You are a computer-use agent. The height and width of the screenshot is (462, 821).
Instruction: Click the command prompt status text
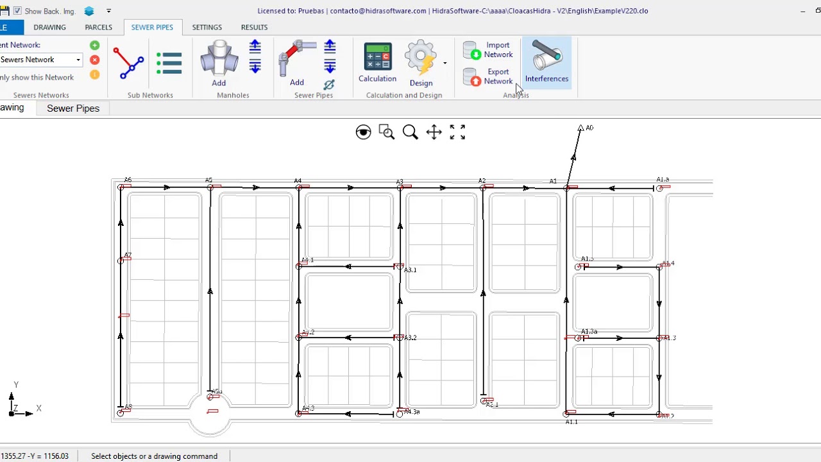click(154, 456)
